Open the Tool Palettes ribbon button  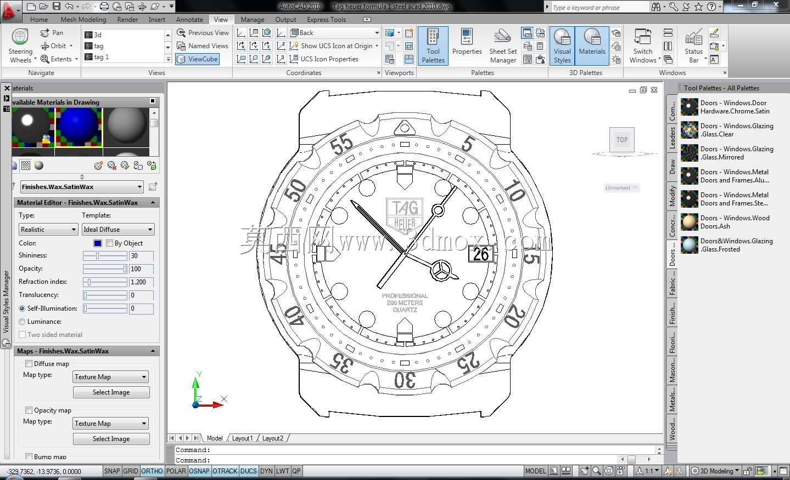[433, 46]
